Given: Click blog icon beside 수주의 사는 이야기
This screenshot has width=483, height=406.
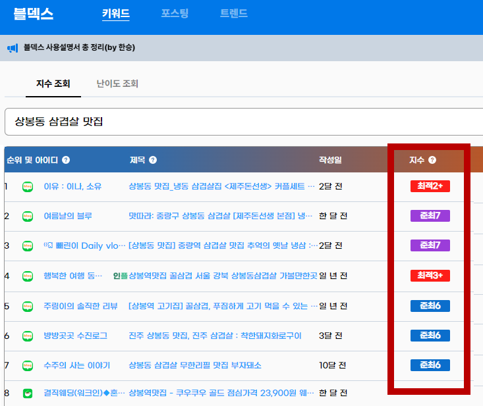Looking at the screenshot, I should [x=28, y=365].
